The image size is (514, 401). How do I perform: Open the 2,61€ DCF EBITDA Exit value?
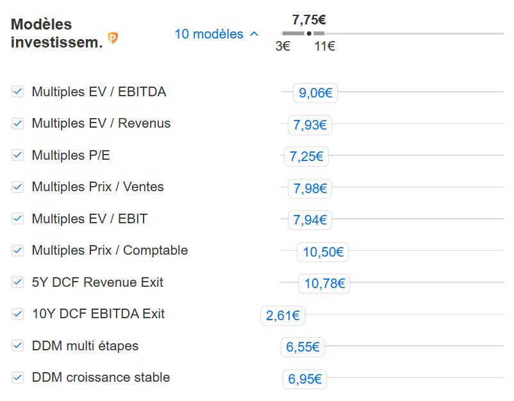pos(283,315)
